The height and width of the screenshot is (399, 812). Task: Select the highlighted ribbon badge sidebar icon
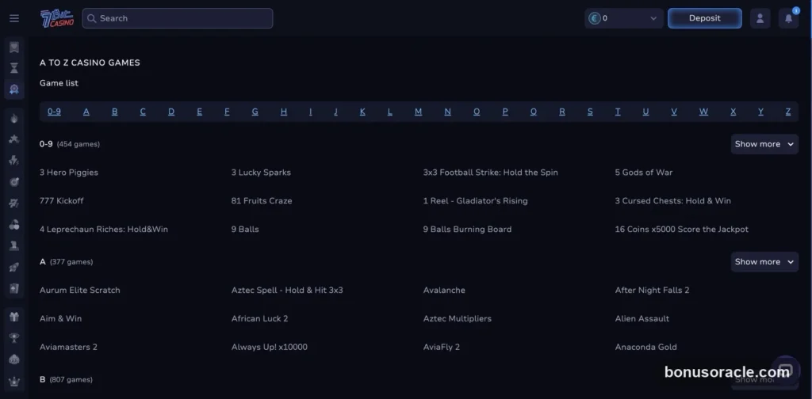pyautogui.click(x=14, y=89)
